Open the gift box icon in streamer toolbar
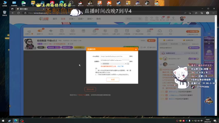 tap(83, 31)
